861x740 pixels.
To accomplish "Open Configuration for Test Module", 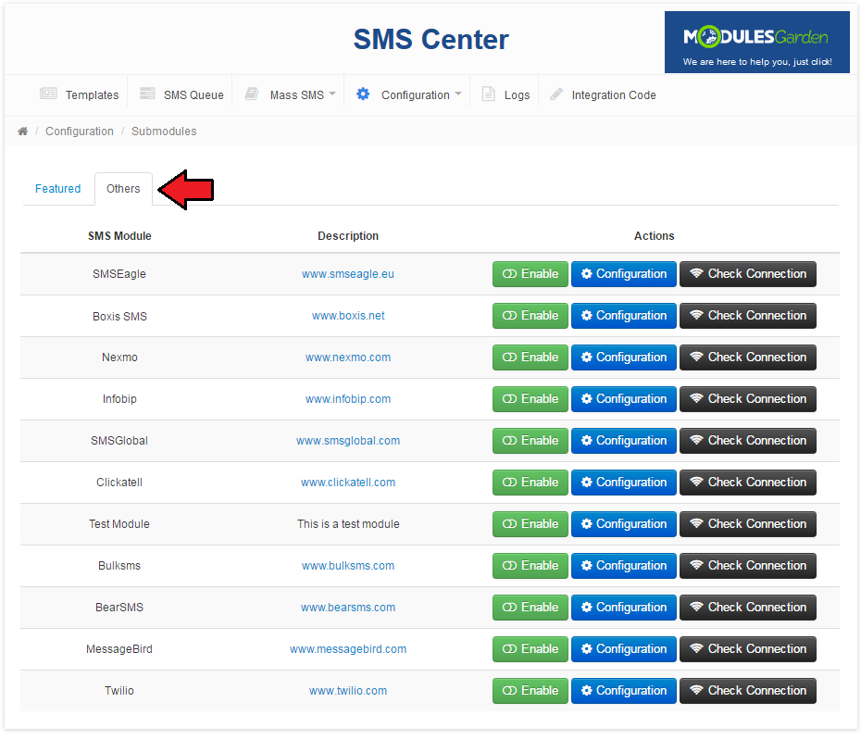I will (x=624, y=524).
